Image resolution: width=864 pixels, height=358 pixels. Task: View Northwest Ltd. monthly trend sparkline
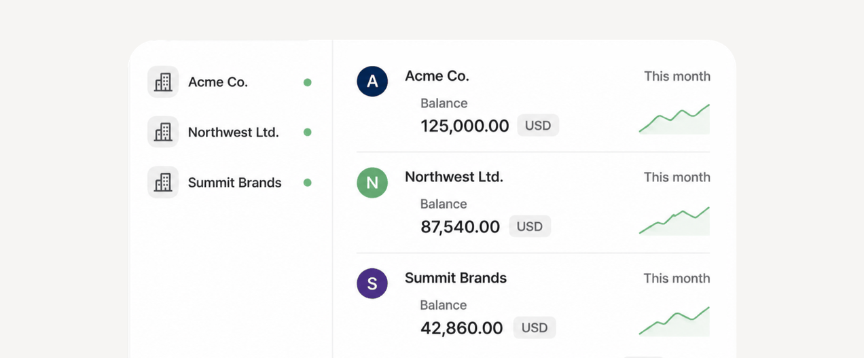click(x=674, y=221)
